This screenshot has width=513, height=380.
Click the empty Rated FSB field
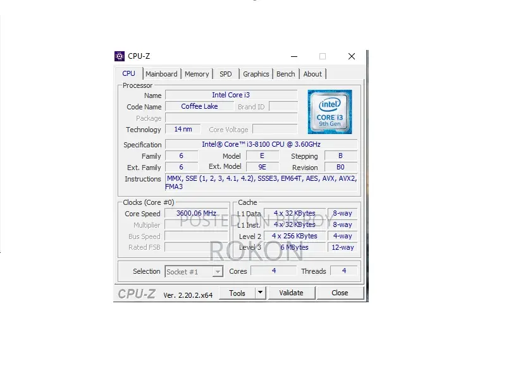(x=196, y=247)
